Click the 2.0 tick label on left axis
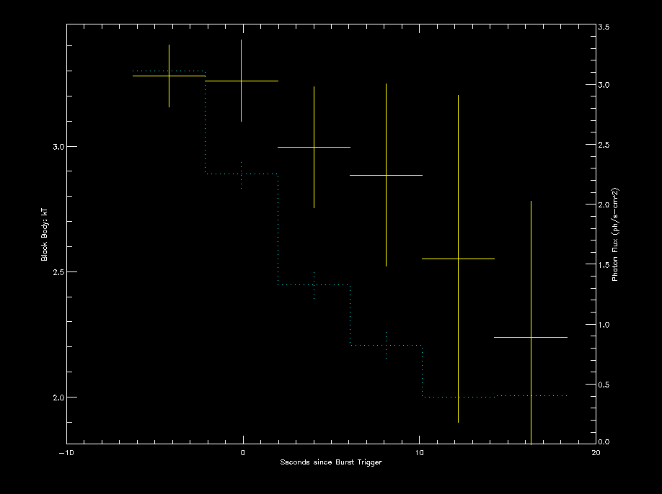The width and height of the screenshot is (662, 494). click(53, 398)
